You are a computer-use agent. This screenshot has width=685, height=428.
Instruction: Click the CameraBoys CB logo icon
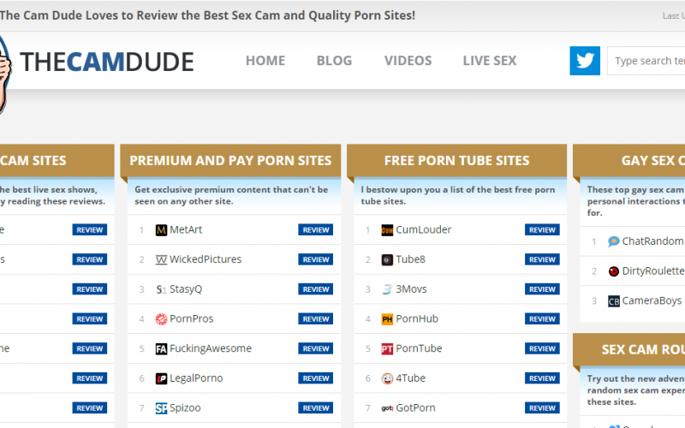tap(614, 301)
